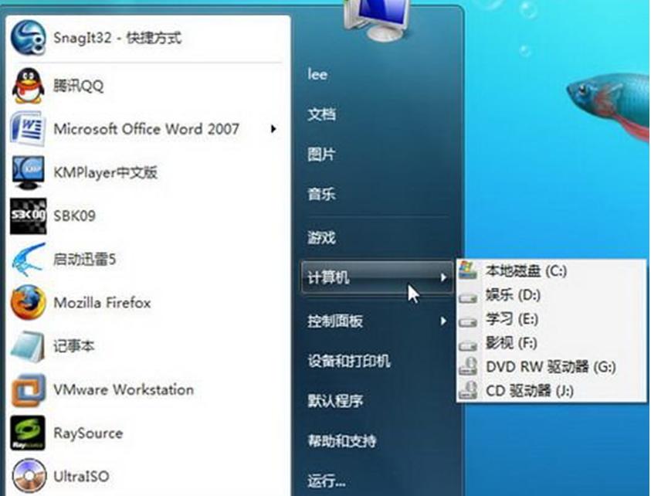Expand the 控制面板 submenu arrow
Screen dimensions: 651x496
(x=443, y=321)
